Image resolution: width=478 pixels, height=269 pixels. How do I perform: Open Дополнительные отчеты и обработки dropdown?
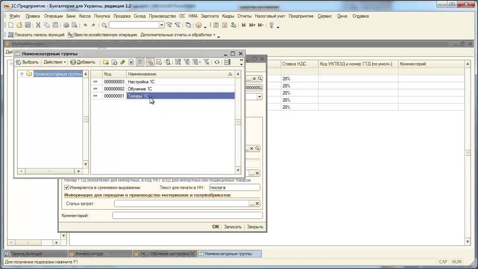click(178, 35)
